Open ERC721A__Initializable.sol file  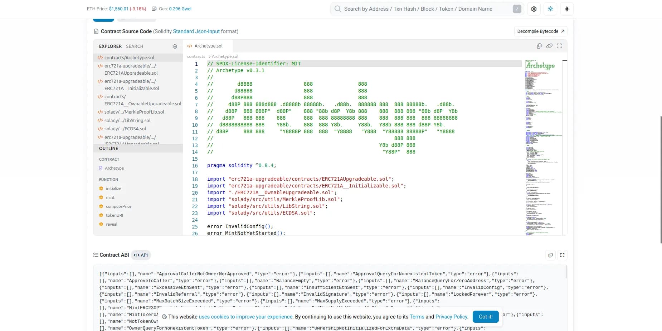click(138, 85)
